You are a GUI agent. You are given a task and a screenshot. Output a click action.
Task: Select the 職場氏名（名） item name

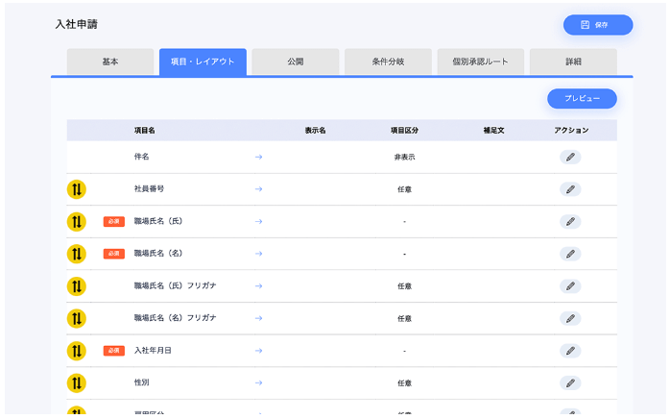158,254
